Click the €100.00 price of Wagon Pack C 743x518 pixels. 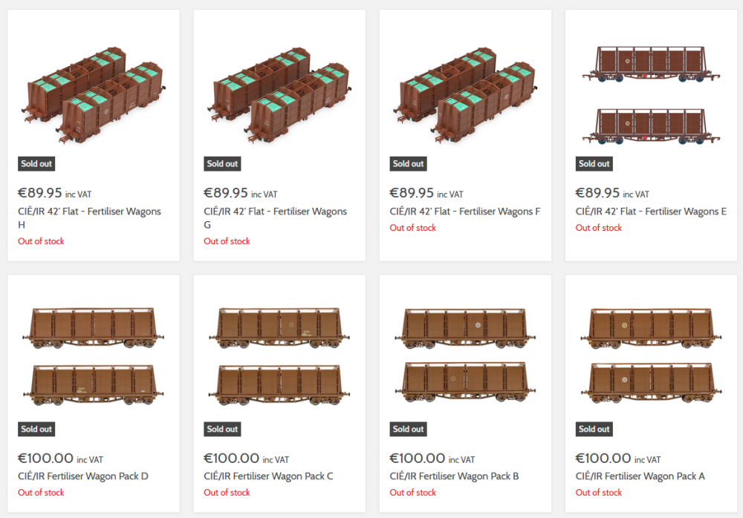231,459
